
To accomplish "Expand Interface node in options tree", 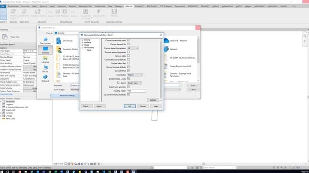I will [x=83, y=42].
